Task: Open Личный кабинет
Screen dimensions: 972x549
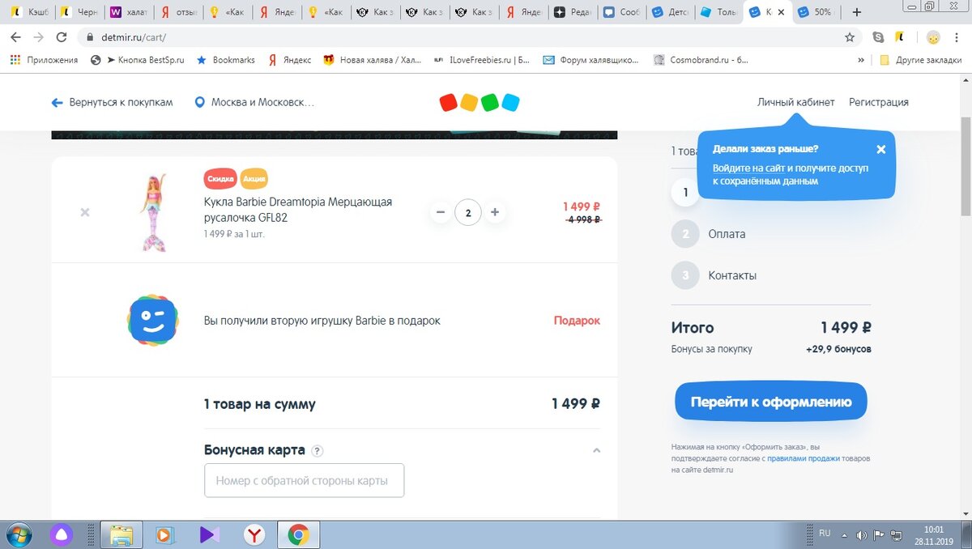Action: (795, 102)
